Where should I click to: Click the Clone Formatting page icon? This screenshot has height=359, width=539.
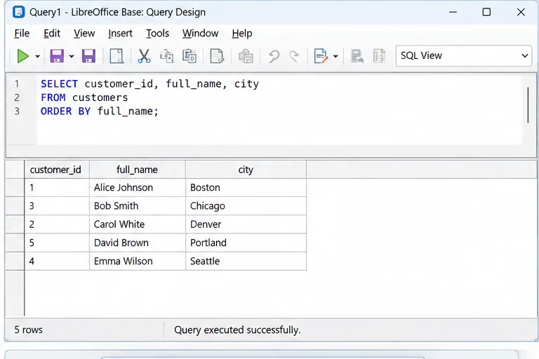[217, 56]
